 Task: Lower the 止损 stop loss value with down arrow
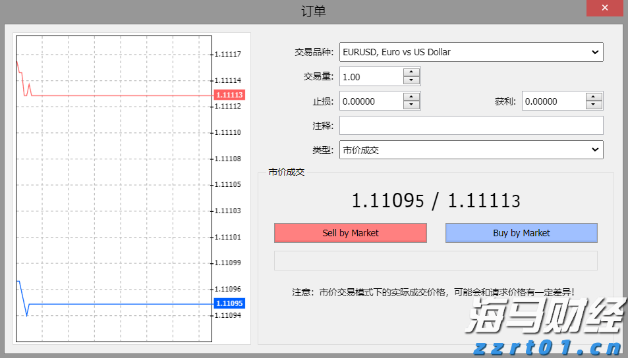point(411,105)
